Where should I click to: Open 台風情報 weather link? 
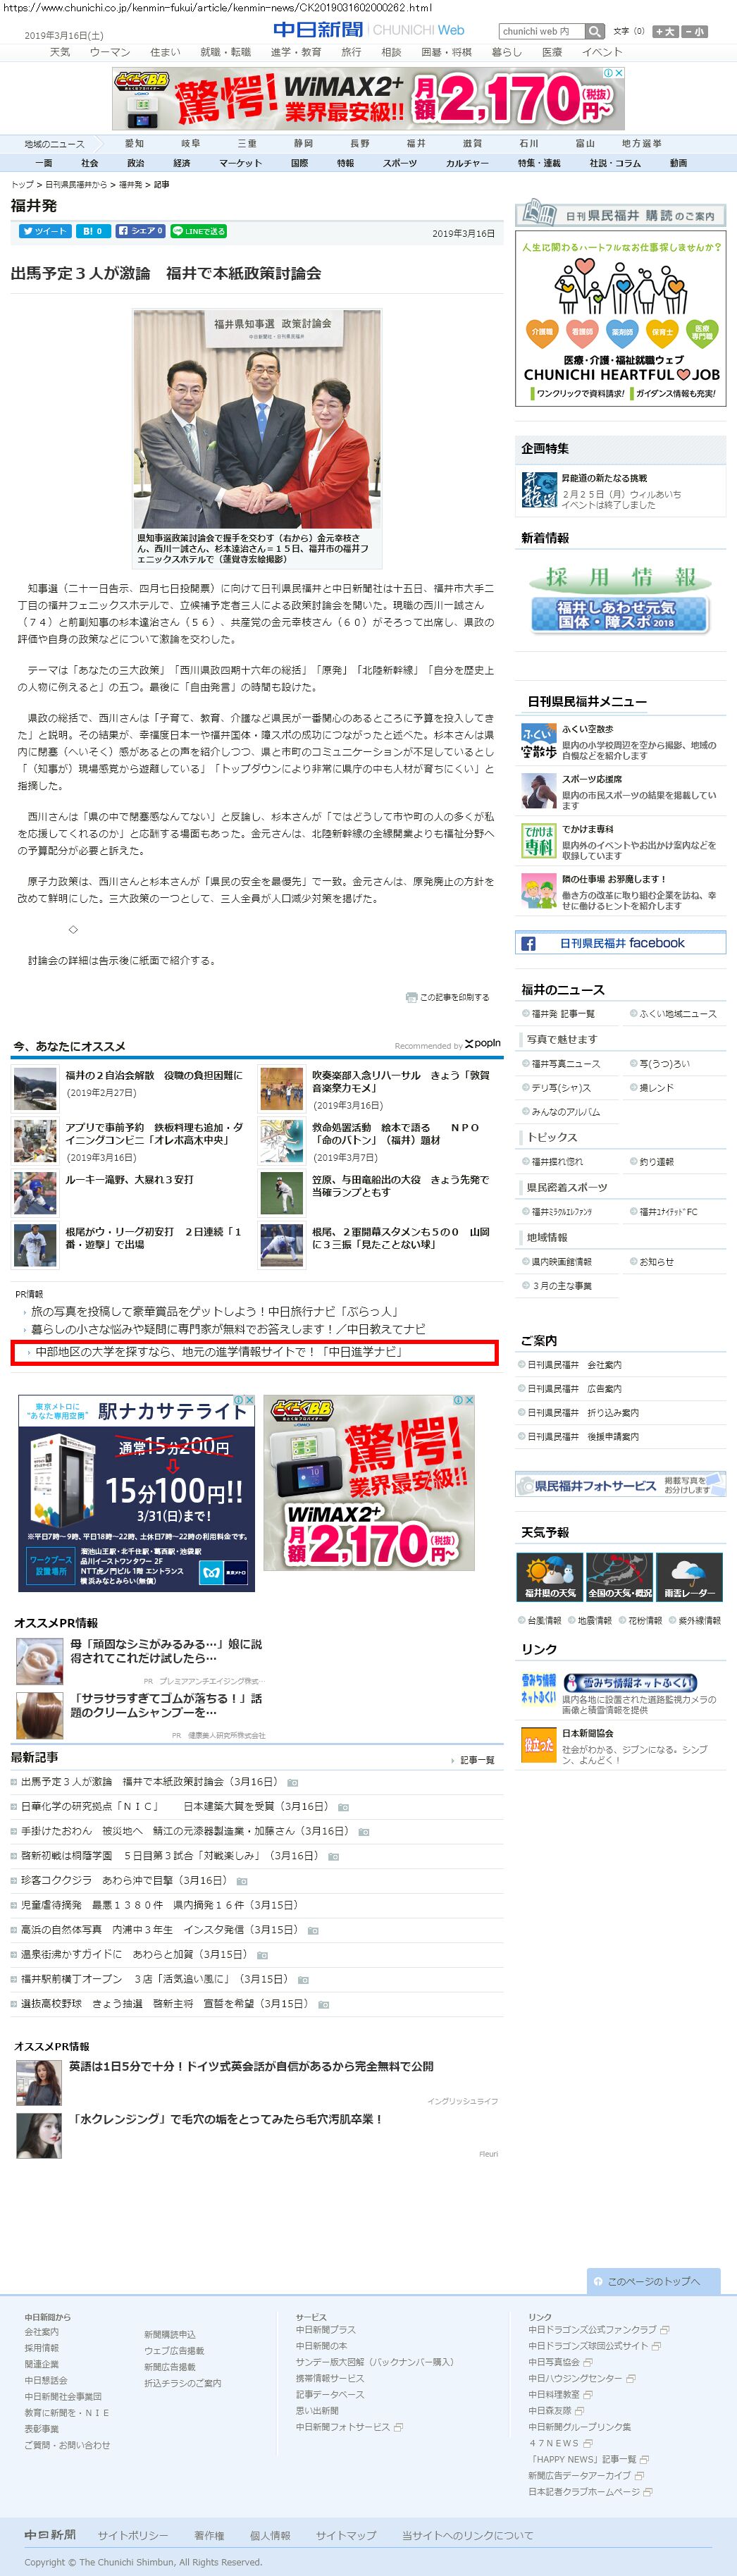click(543, 1620)
